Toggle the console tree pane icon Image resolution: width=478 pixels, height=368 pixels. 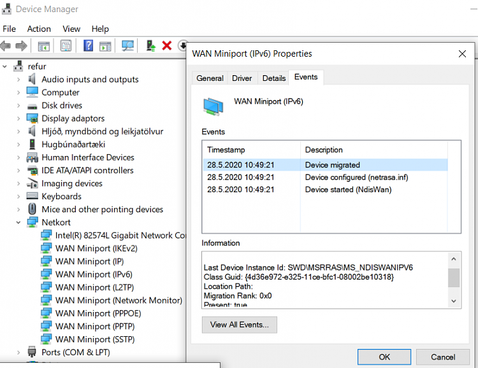click(43, 46)
